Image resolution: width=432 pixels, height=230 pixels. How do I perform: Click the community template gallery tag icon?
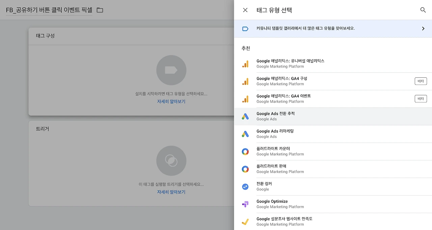245,29
